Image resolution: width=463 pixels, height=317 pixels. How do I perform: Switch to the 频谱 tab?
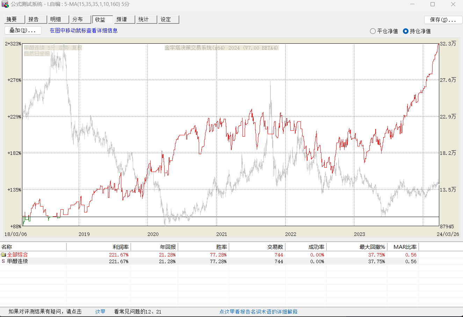coord(125,20)
